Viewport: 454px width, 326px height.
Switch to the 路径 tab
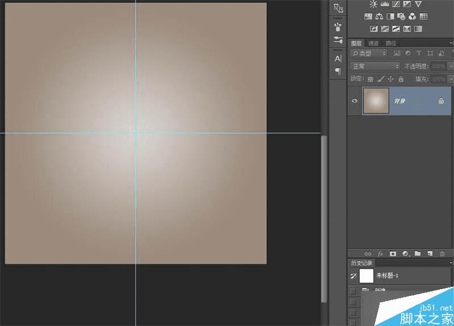pyautogui.click(x=390, y=43)
